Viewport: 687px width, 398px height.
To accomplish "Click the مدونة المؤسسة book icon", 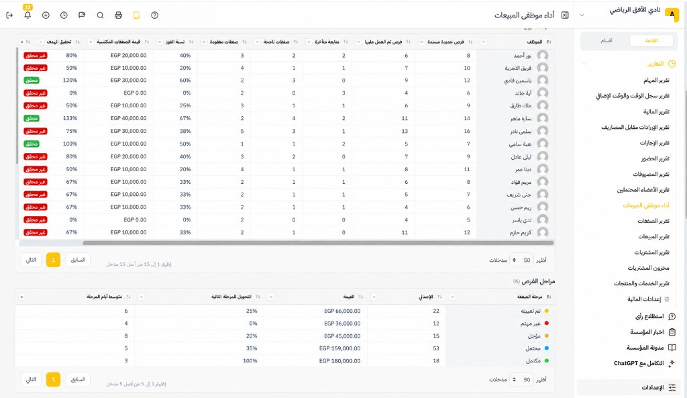I will click(672, 348).
